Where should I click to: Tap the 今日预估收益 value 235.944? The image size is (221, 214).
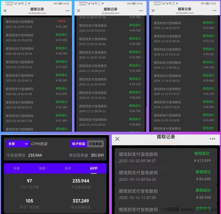(x=81, y=181)
